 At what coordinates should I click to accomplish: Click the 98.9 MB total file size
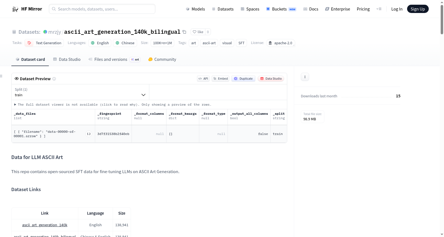tap(310, 119)
